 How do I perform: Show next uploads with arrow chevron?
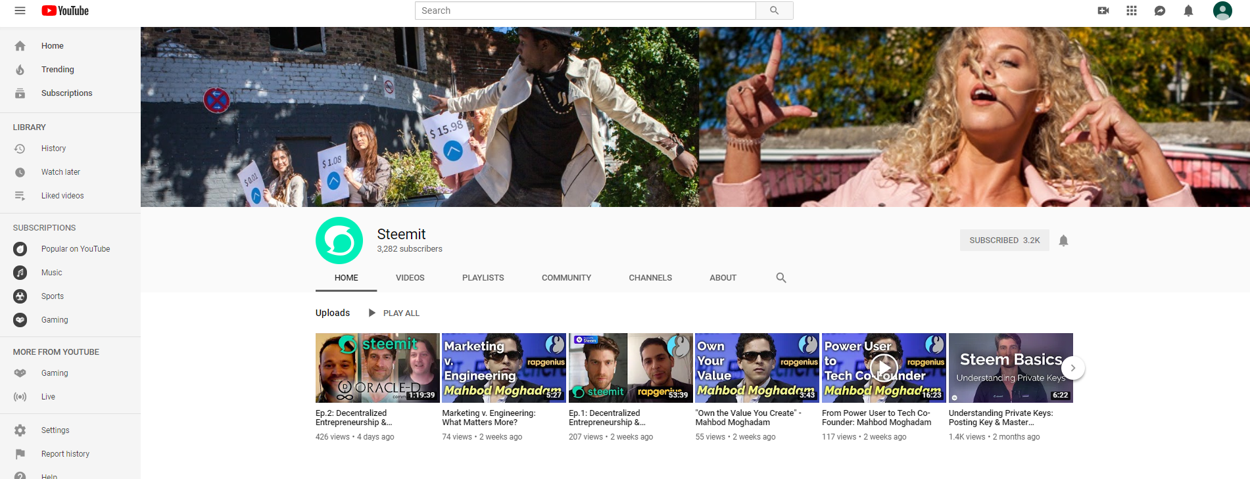click(x=1072, y=368)
